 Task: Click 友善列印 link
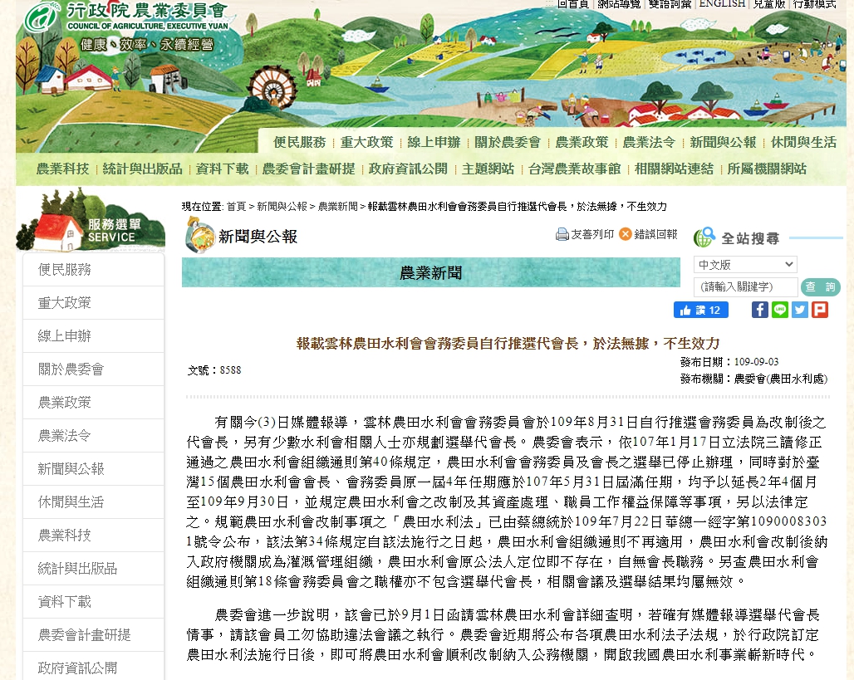(x=592, y=234)
